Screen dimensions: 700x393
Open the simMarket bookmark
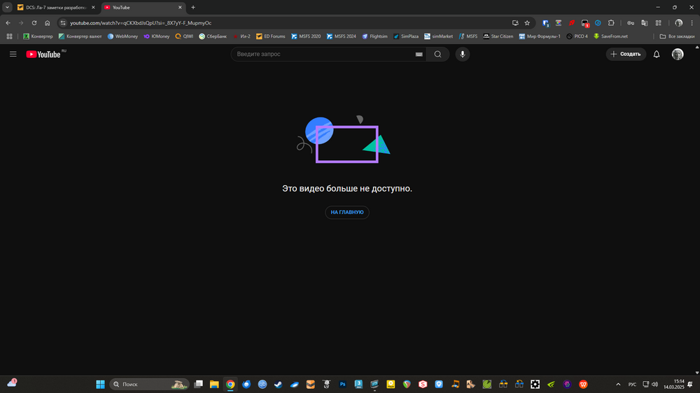pos(438,36)
